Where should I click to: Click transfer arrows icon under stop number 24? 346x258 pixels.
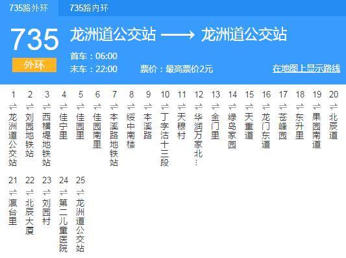point(64,192)
